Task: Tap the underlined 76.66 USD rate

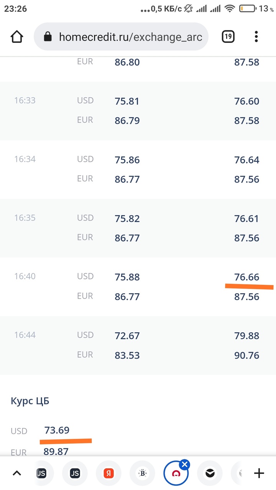Action: [246, 277]
